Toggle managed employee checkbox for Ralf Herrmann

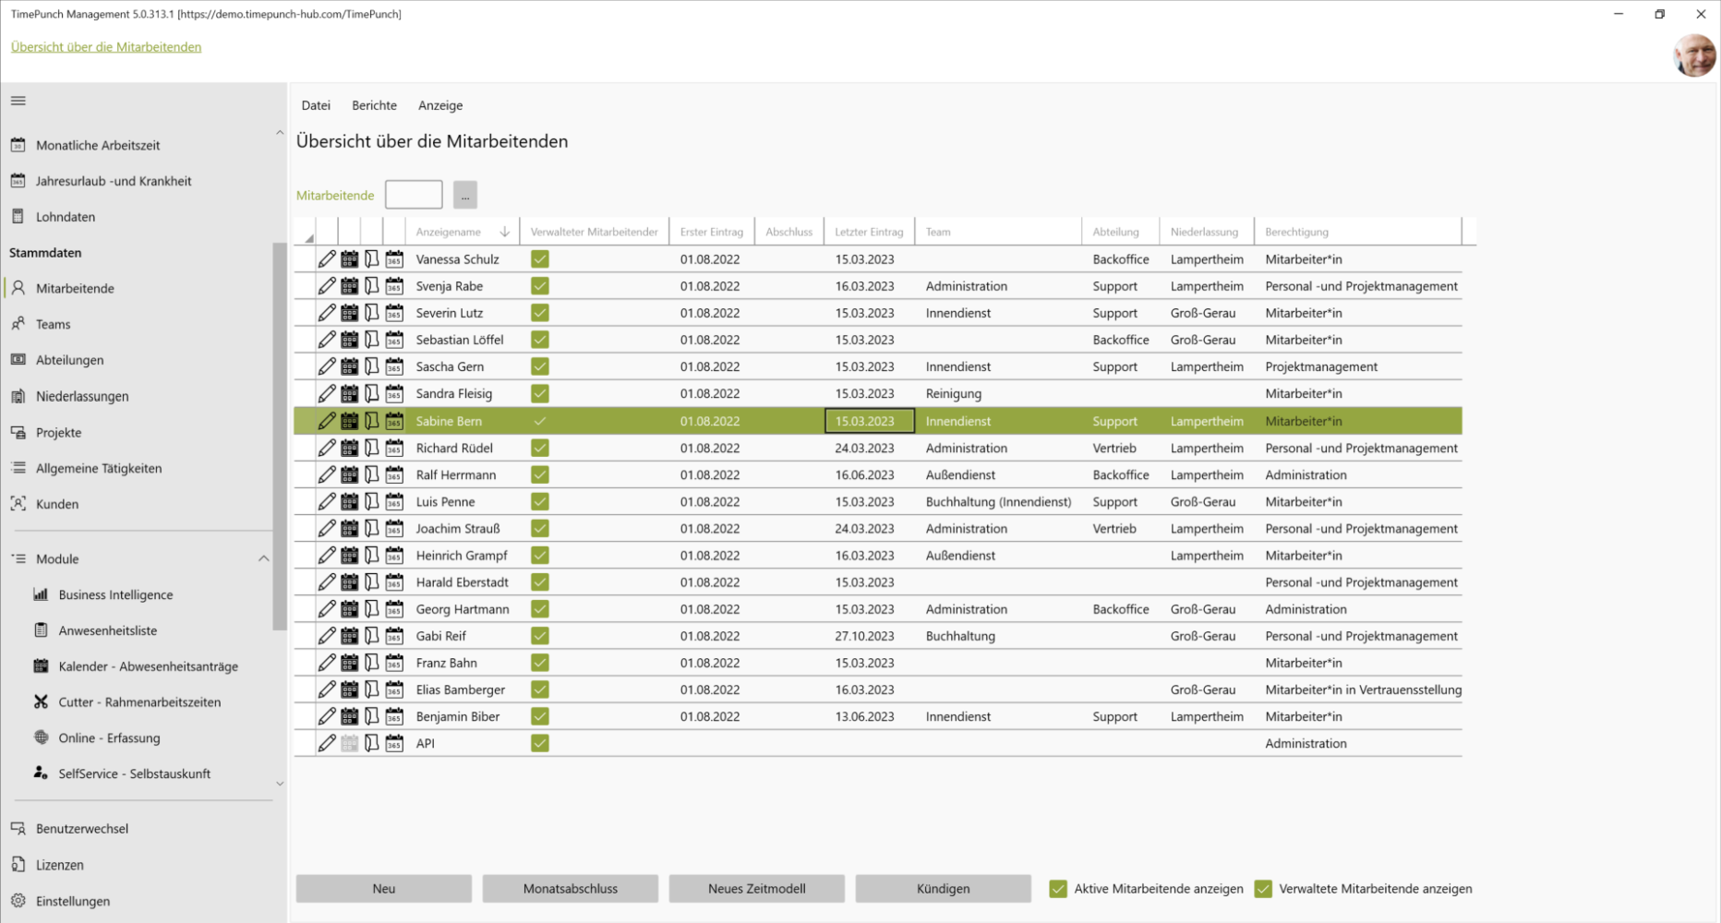click(x=540, y=474)
